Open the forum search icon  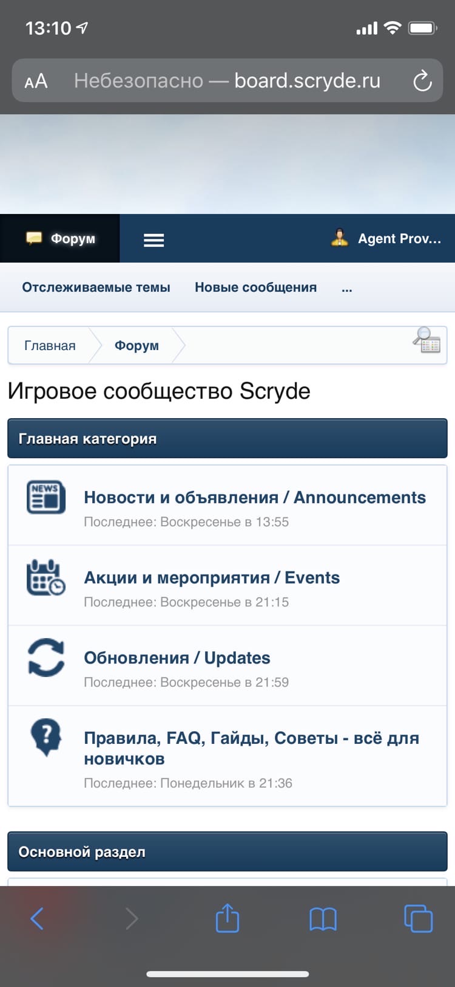coord(427,340)
